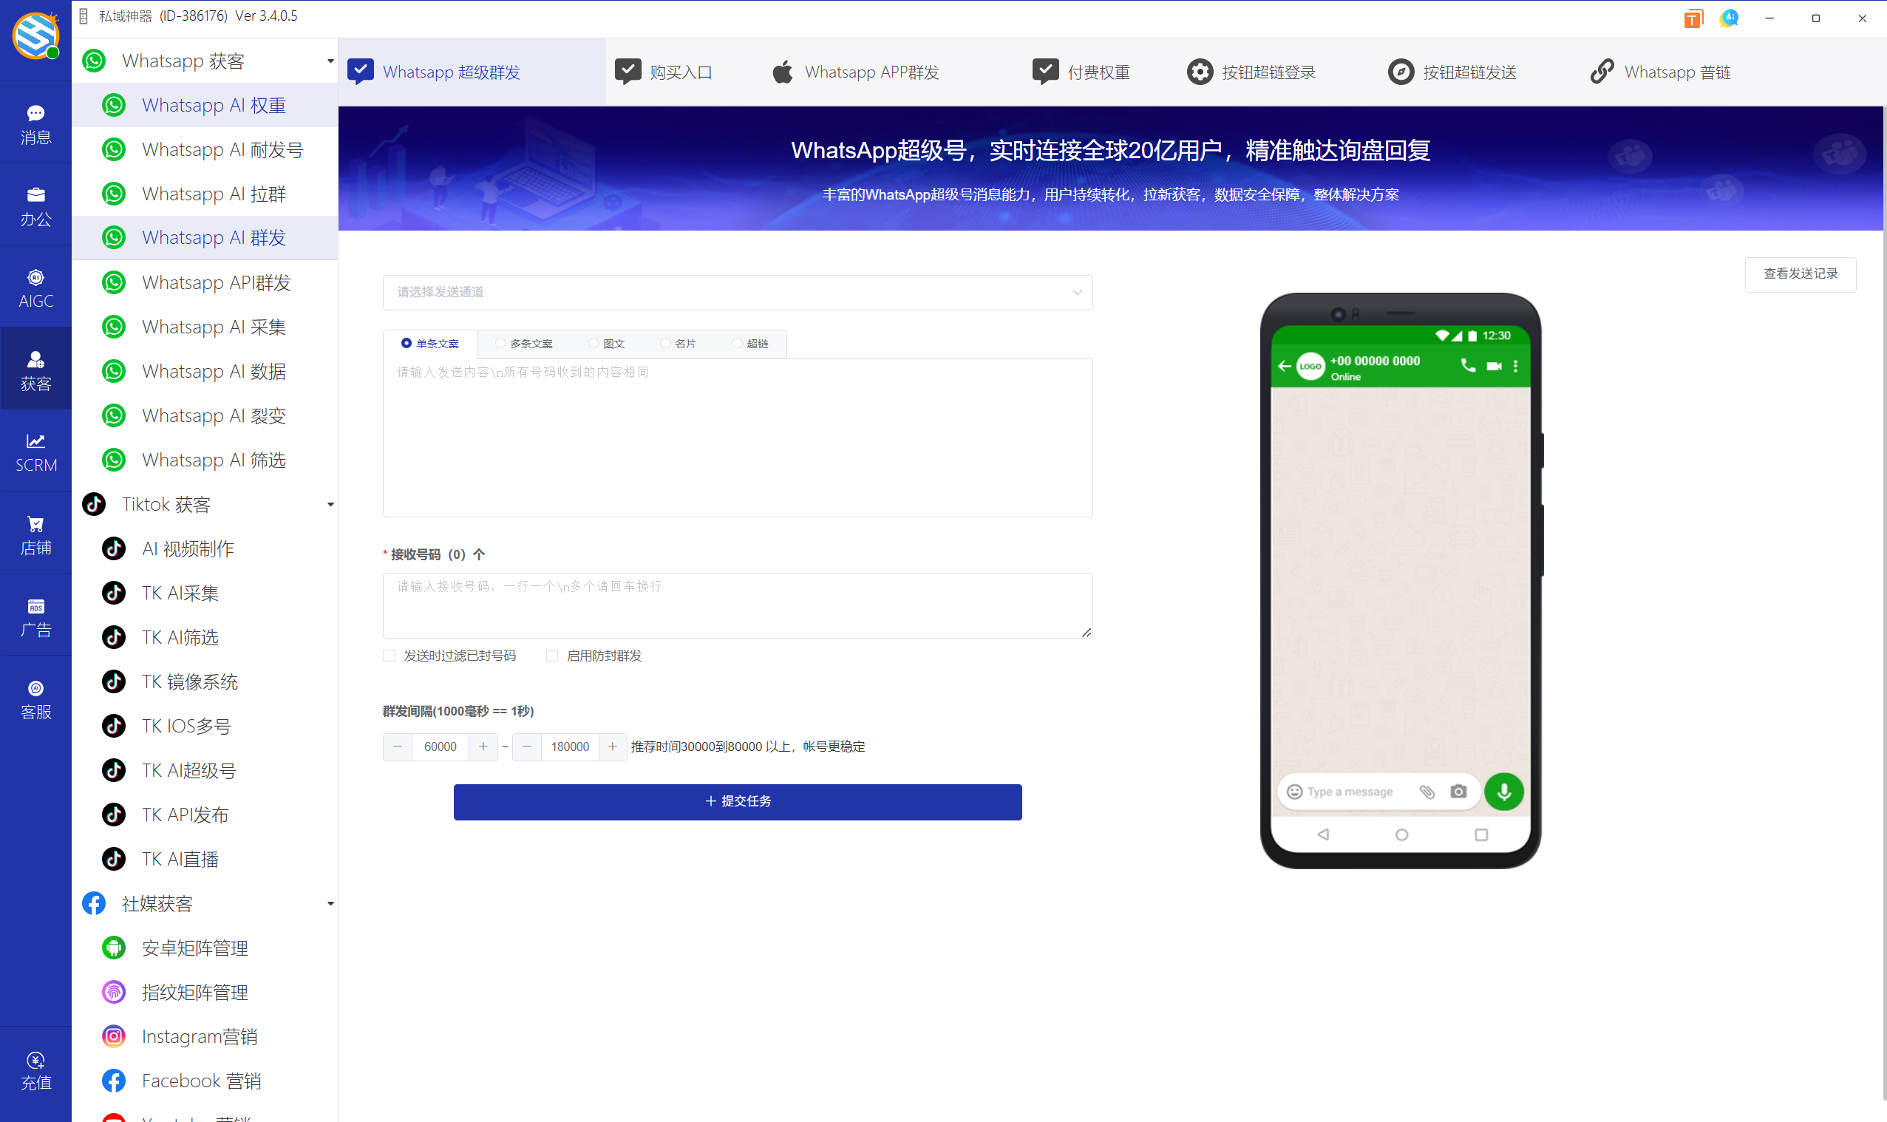Enable 启用防封群发 checkbox
This screenshot has width=1887, height=1122.
click(x=553, y=656)
